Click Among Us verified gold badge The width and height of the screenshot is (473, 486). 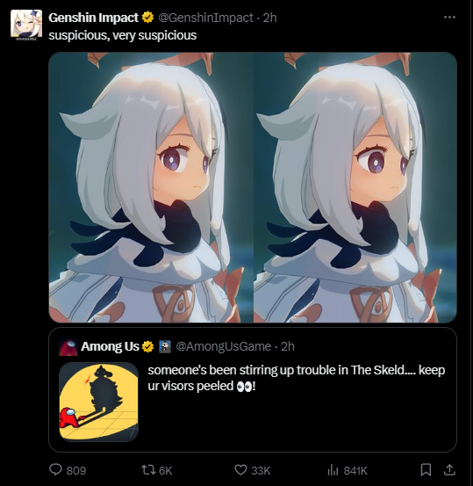147,346
